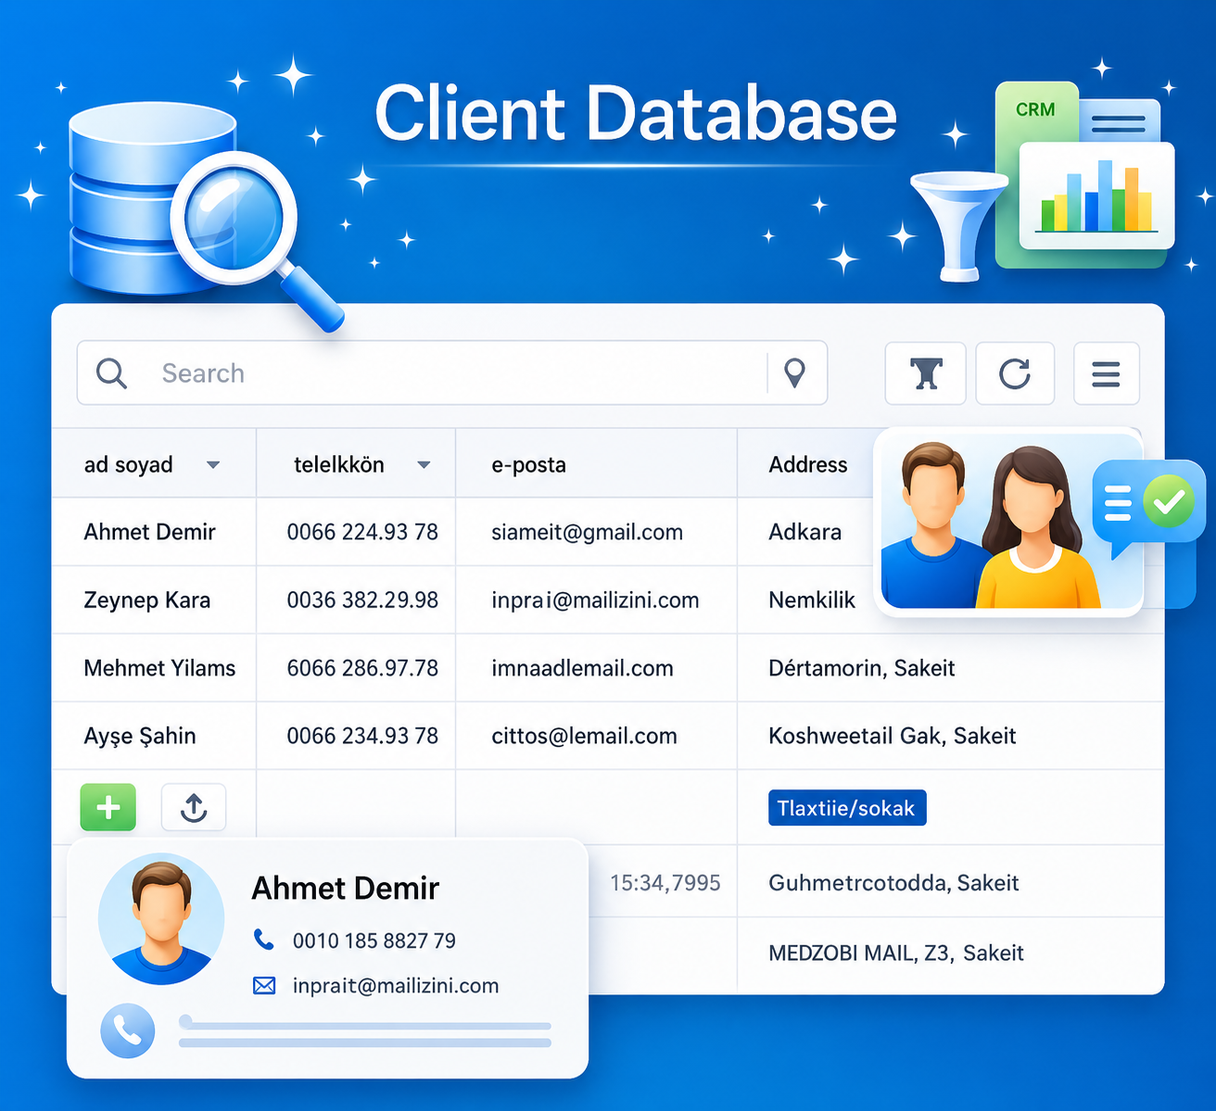The width and height of the screenshot is (1216, 1111).
Task: Select the Ayşe Şahin name cell
Action: [x=140, y=736]
